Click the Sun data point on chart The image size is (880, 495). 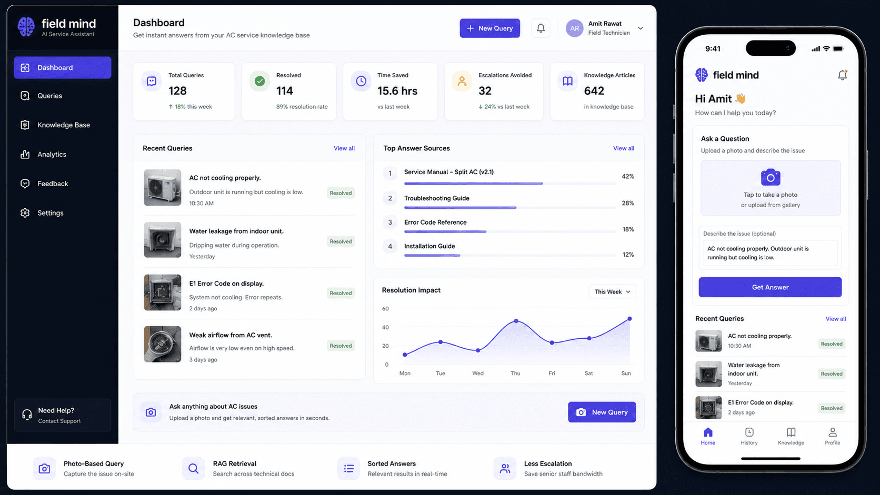tap(629, 319)
